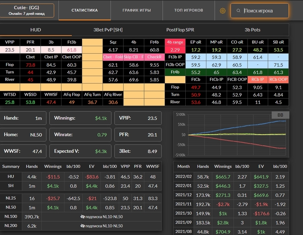
Task: Click the magnifier icon in player search
Action: pos(239,10)
